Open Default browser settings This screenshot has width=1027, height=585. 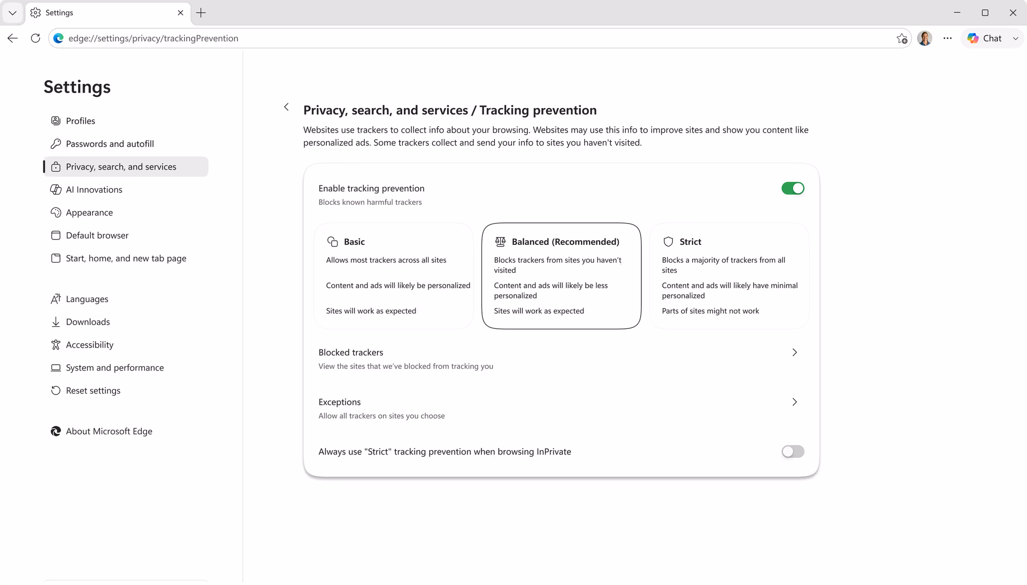(126, 235)
